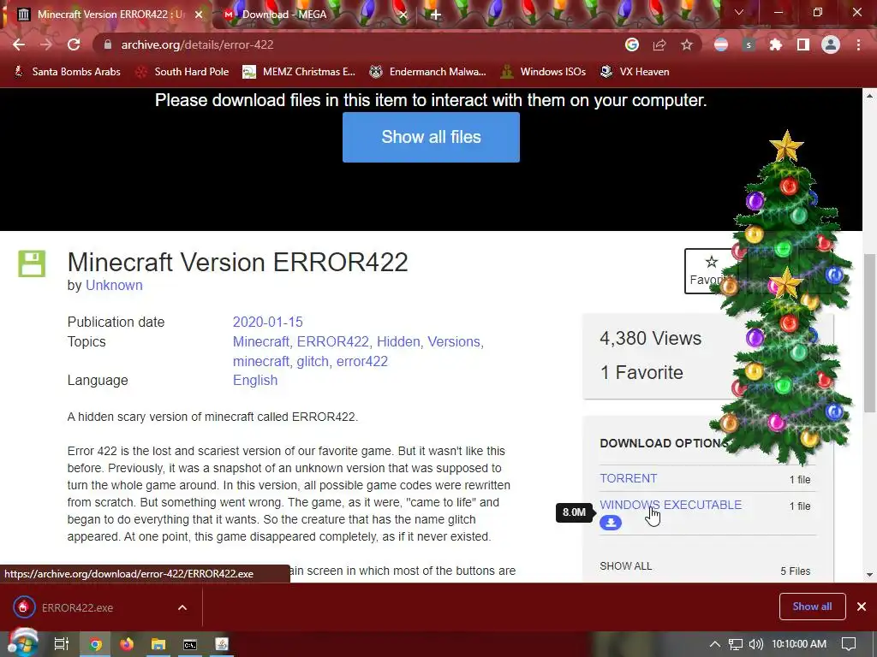Open ERROR422.exe in downloads bar
The image size is (877, 657).
tap(77, 607)
